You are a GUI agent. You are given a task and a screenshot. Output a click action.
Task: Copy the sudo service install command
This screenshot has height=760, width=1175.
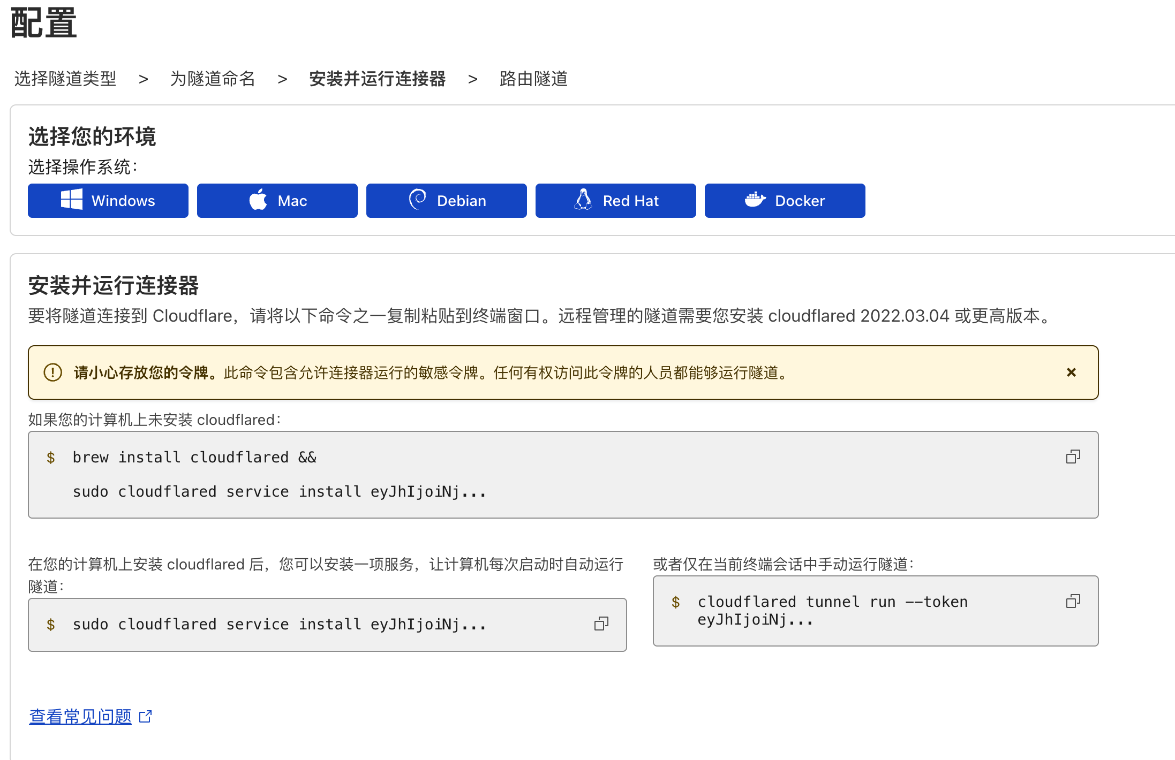point(601,624)
